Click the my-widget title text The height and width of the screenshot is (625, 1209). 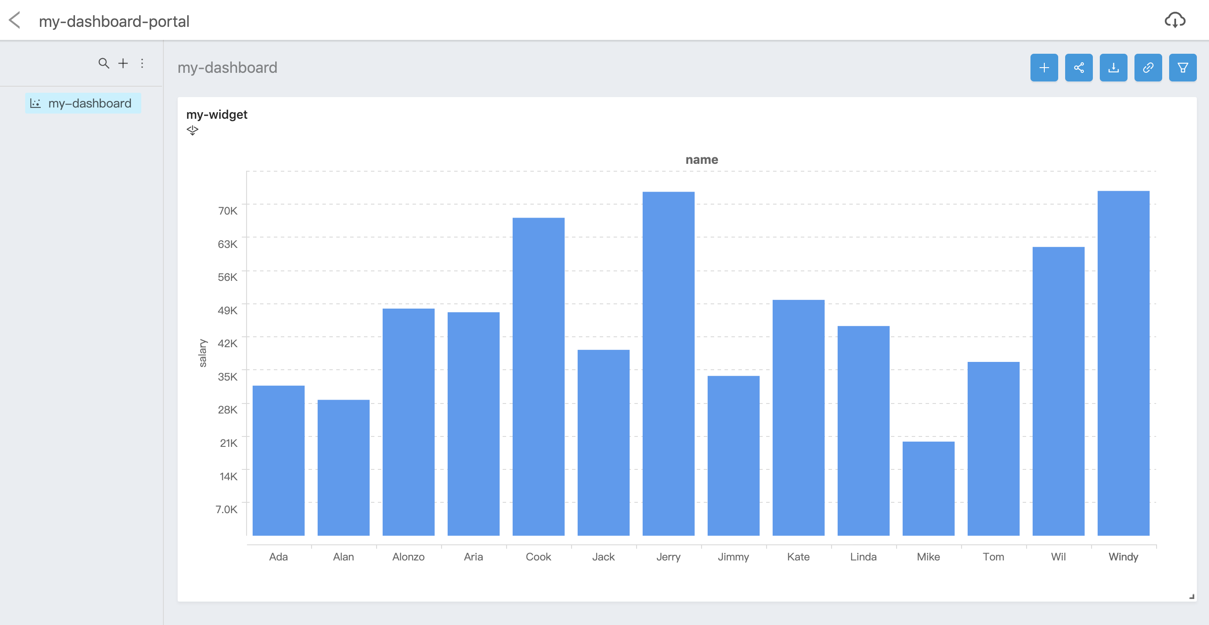216,114
